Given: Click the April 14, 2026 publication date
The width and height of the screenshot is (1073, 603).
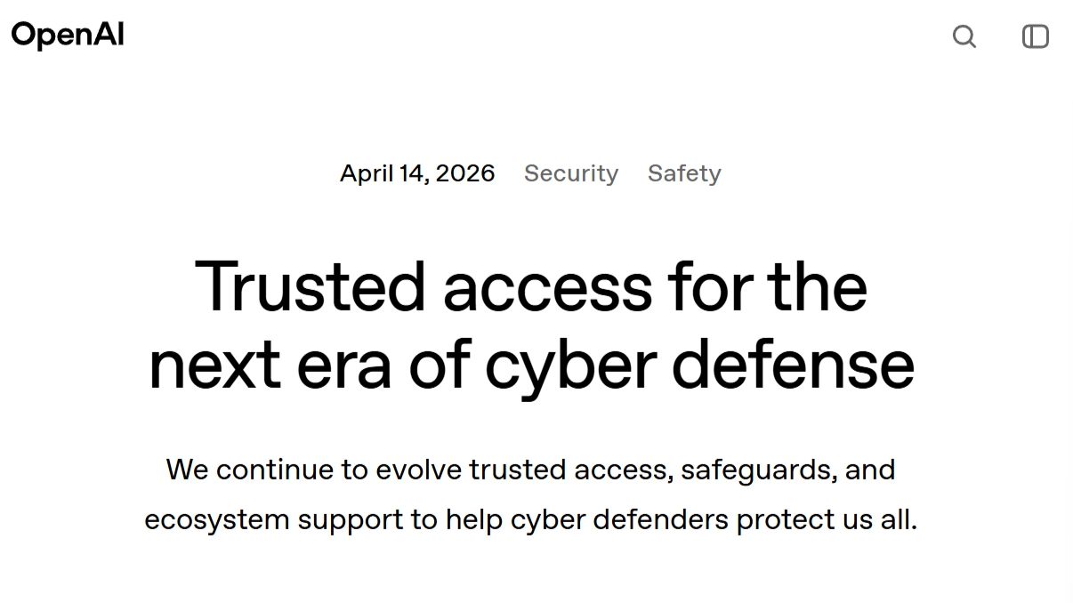Looking at the screenshot, I should click(417, 173).
